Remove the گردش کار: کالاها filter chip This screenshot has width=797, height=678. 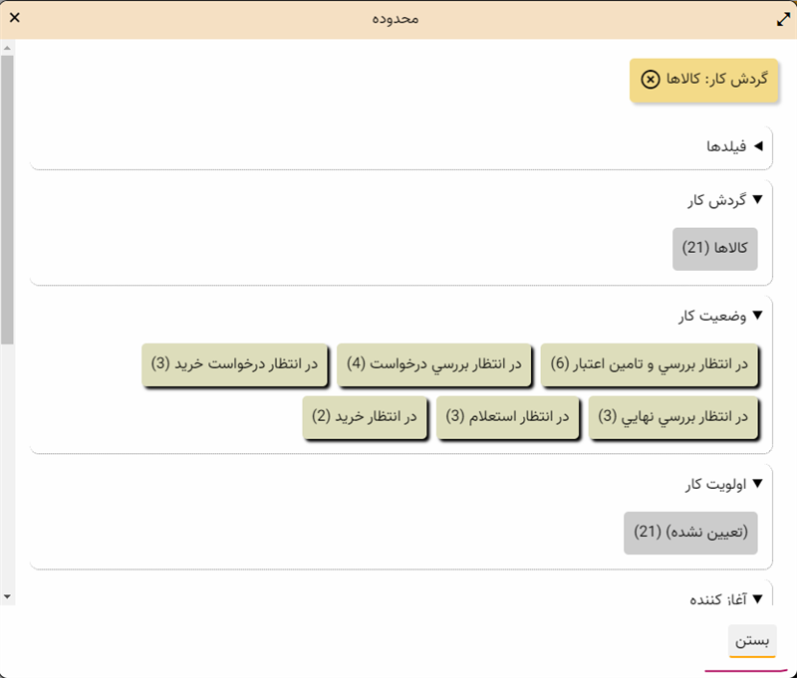[x=650, y=80]
